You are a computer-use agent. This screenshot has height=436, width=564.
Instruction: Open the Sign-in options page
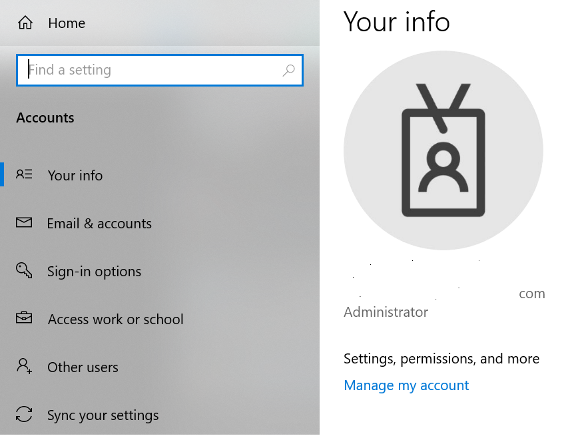point(94,271)
